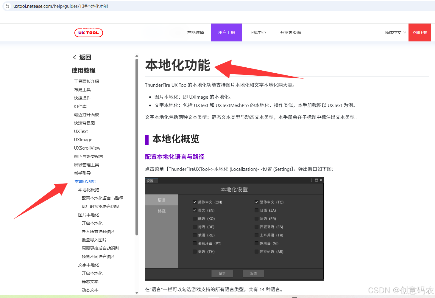The image size is (435, 298).
Task: Open the site info icon in address bar
Action: [7, 6]
